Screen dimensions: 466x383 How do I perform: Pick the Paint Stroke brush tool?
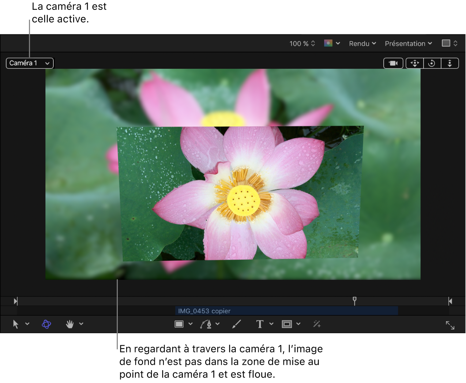click(237, 324)
